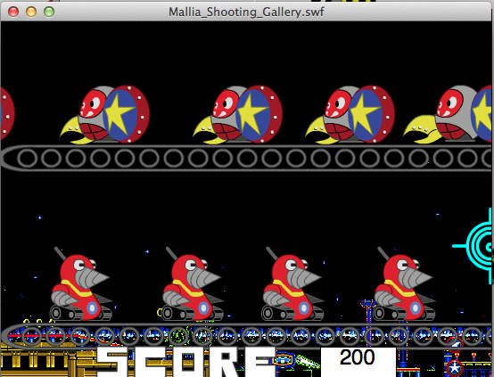Shoot the leftmost drill-nosed tank robot
The height and width of the screenshot is (377, 494).
point(80,284)
